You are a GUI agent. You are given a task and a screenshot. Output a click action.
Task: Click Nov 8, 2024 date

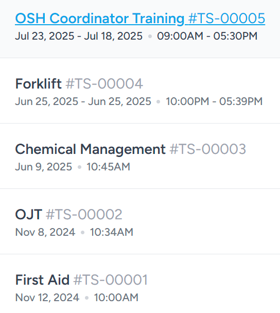click(45, 232)
